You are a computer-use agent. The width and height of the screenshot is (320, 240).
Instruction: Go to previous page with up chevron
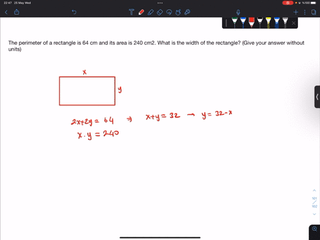click(x=314, y=191)
